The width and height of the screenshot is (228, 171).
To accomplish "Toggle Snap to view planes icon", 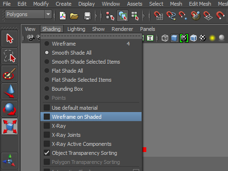I will pos(208,16).
